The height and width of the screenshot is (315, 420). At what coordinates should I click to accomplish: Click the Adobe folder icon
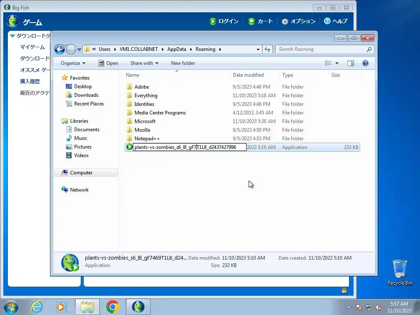click(129, 87)
